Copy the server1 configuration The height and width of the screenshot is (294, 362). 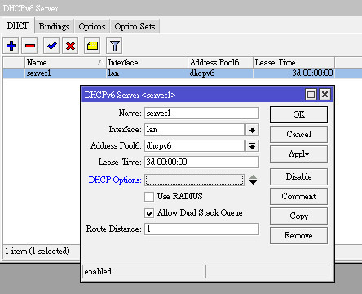tap(298, 216)
